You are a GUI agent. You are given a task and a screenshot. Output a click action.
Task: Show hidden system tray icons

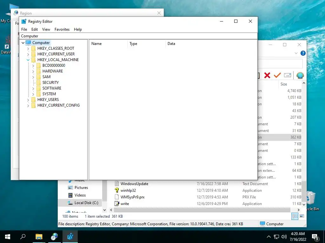click(x=269, y=237)
